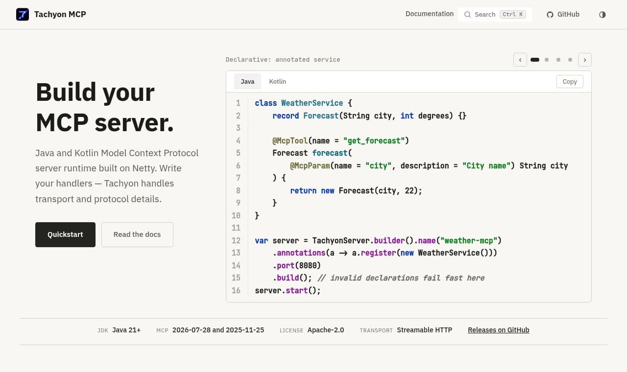
Task: Click the magnifier icon in the search box
Action: coord(468,15)
